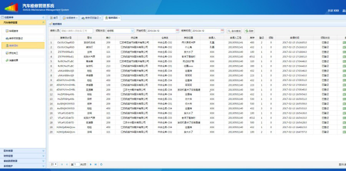Open 维修项目登记 in the sidebar
This screenshot has height=171, width=346.
tap(15, 38)
